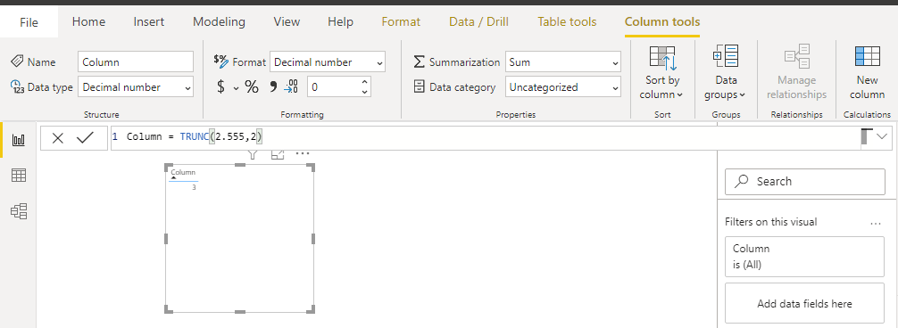Click the Summarization sigma icon

[420, 61]
